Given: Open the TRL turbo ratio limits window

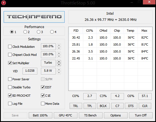Looking at the screenshot, I should 76,106.
